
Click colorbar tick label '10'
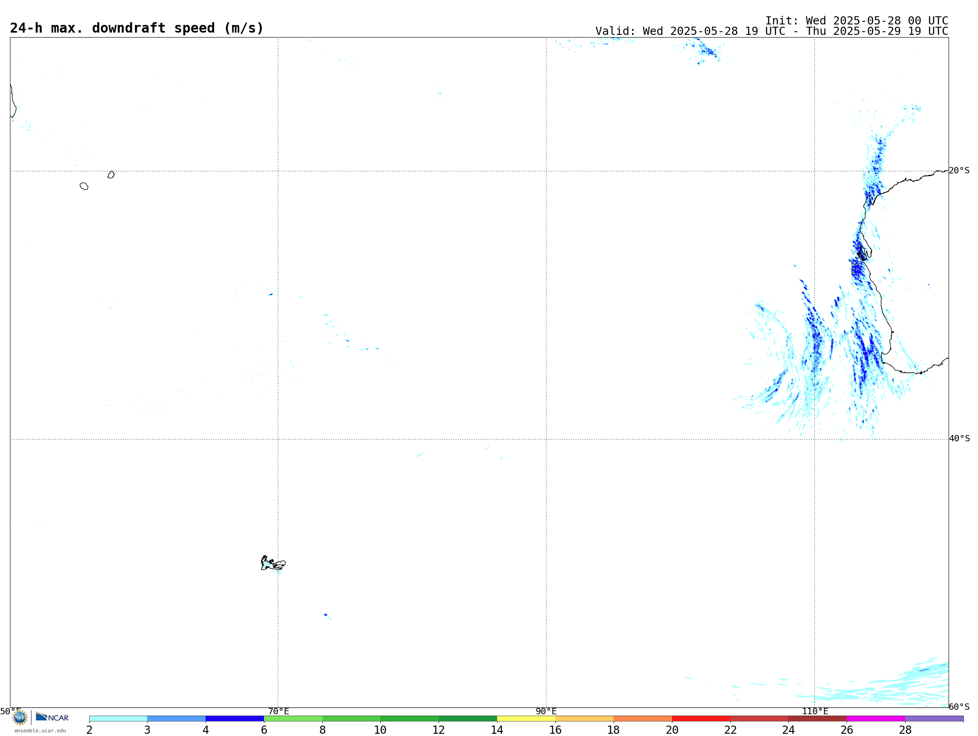click(x=380, y=730)
